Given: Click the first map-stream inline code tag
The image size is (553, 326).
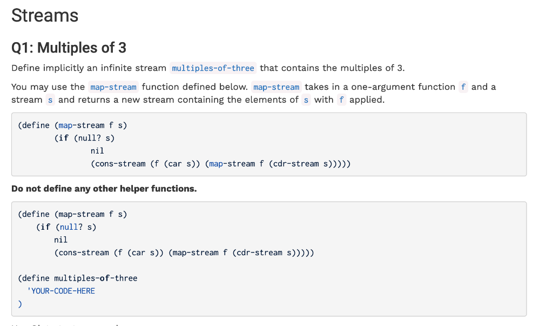Looking at the screenshot, I should click(x=113, y=87).
